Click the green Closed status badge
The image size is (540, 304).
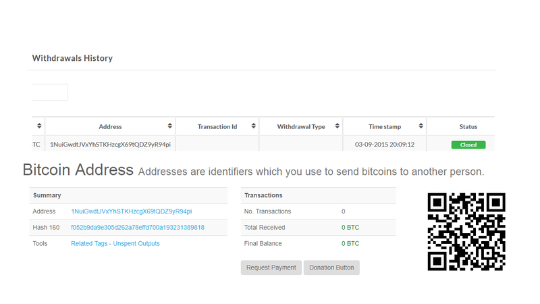click(x=468, y=145)
